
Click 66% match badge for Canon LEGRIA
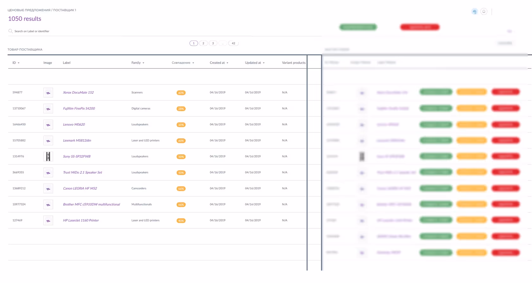pyautogui.click(x=181, y=189)
